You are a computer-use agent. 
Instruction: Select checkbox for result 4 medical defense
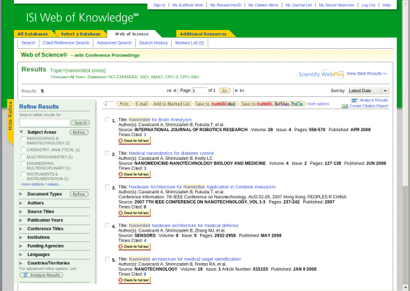pyautogui.click(x=107, y=225)
